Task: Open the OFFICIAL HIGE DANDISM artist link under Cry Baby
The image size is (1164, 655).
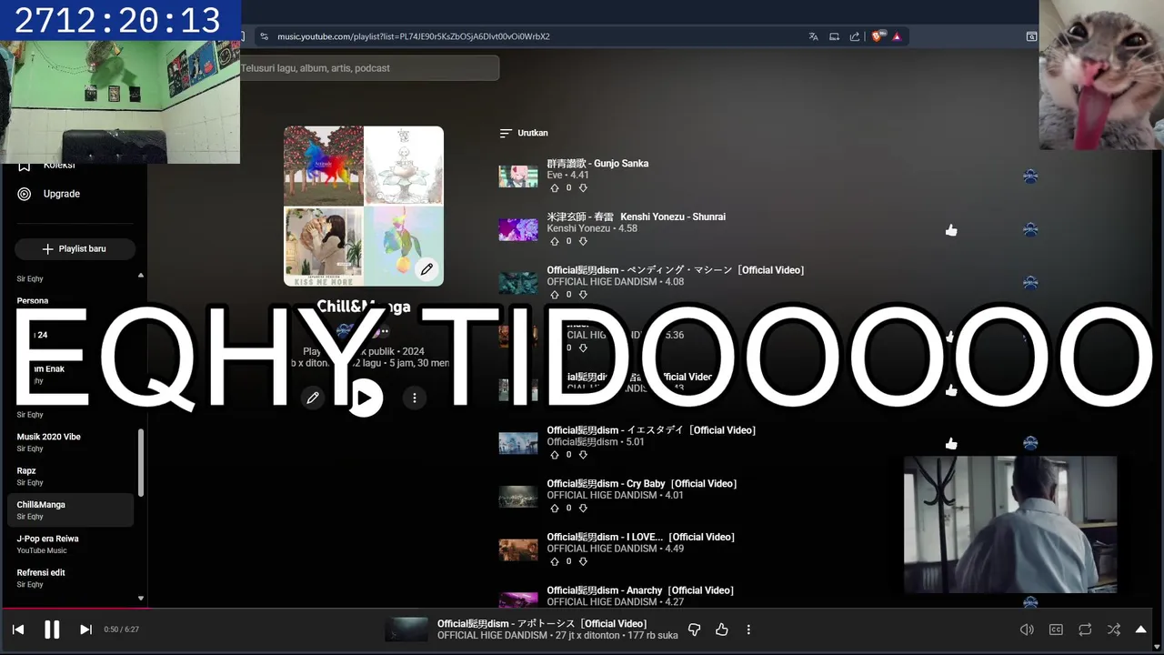Action: click(601, 496)
